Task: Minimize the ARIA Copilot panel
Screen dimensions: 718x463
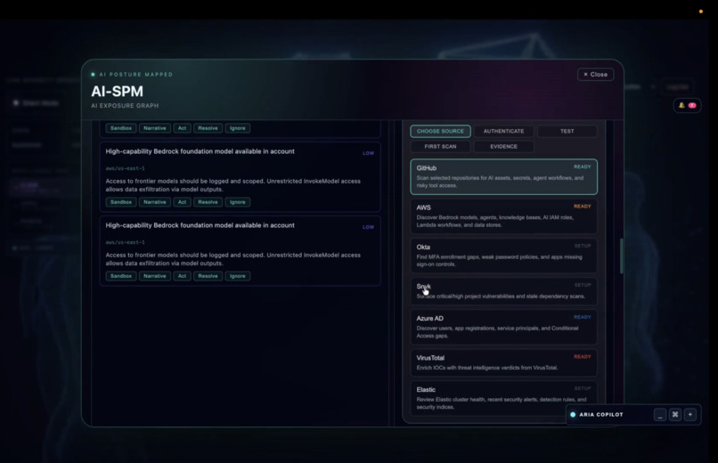Action: pos(660,415)
